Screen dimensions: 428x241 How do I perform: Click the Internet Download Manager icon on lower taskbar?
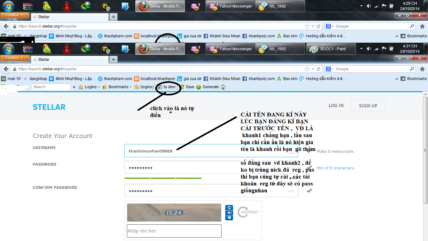click(x=86, y=49)
